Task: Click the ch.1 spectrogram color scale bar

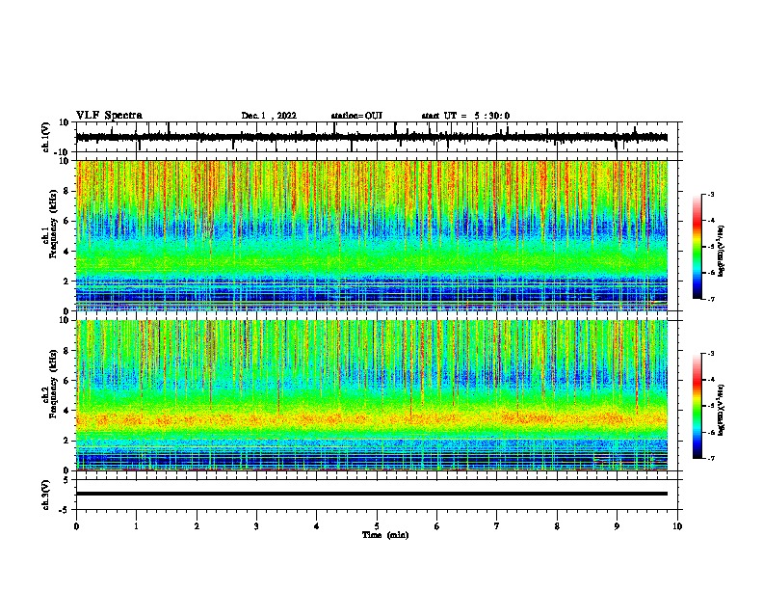Action: 697,247
